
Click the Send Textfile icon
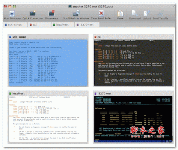point(160,13)
